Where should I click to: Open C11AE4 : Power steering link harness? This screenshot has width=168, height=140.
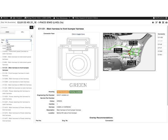(16, 98)
